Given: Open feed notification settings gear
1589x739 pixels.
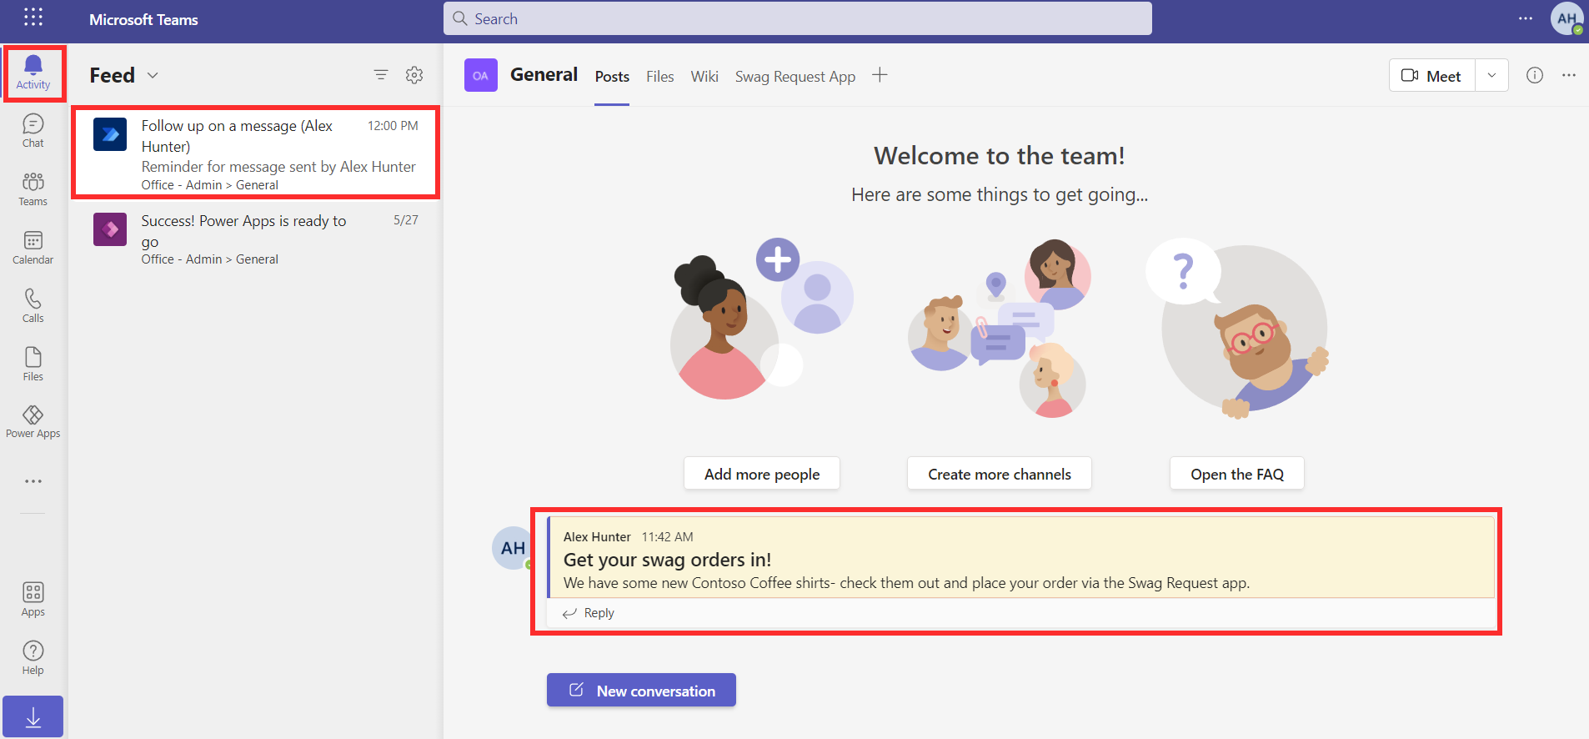Looking at the screenshot, I should point(414,75).
